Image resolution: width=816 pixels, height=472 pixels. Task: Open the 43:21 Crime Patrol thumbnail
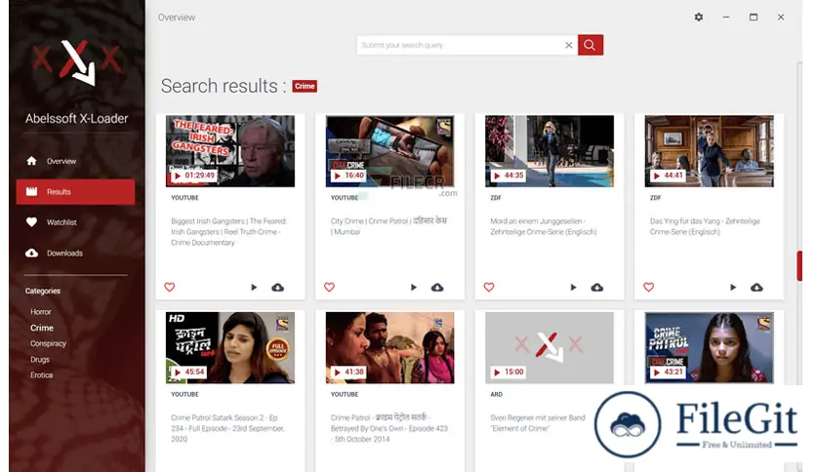[710, 348]
